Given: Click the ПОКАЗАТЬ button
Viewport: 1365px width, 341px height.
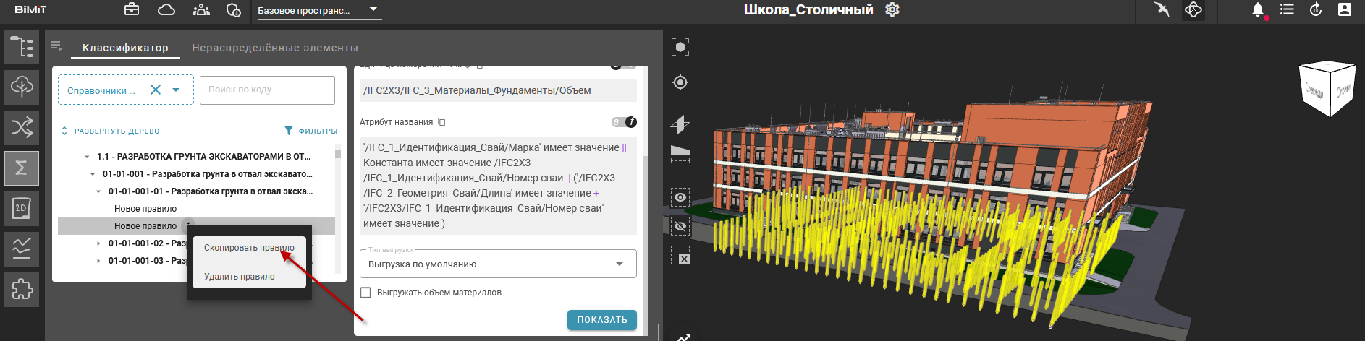Looking at the screenshot, I should click(602, 320).
